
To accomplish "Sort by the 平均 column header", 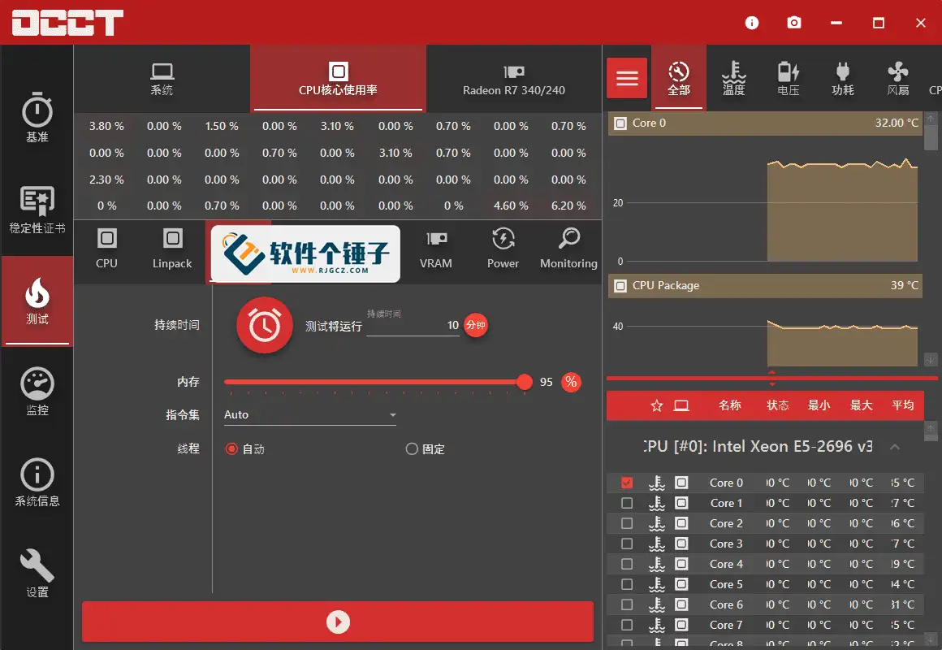I will tap(903, 406).
